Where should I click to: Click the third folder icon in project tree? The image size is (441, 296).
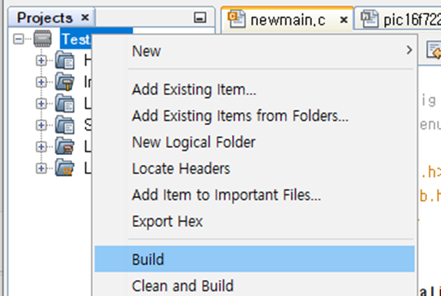click(65, 104)
